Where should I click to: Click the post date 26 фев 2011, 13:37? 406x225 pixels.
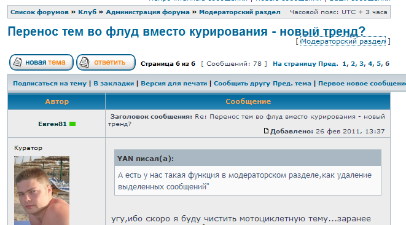350,132
